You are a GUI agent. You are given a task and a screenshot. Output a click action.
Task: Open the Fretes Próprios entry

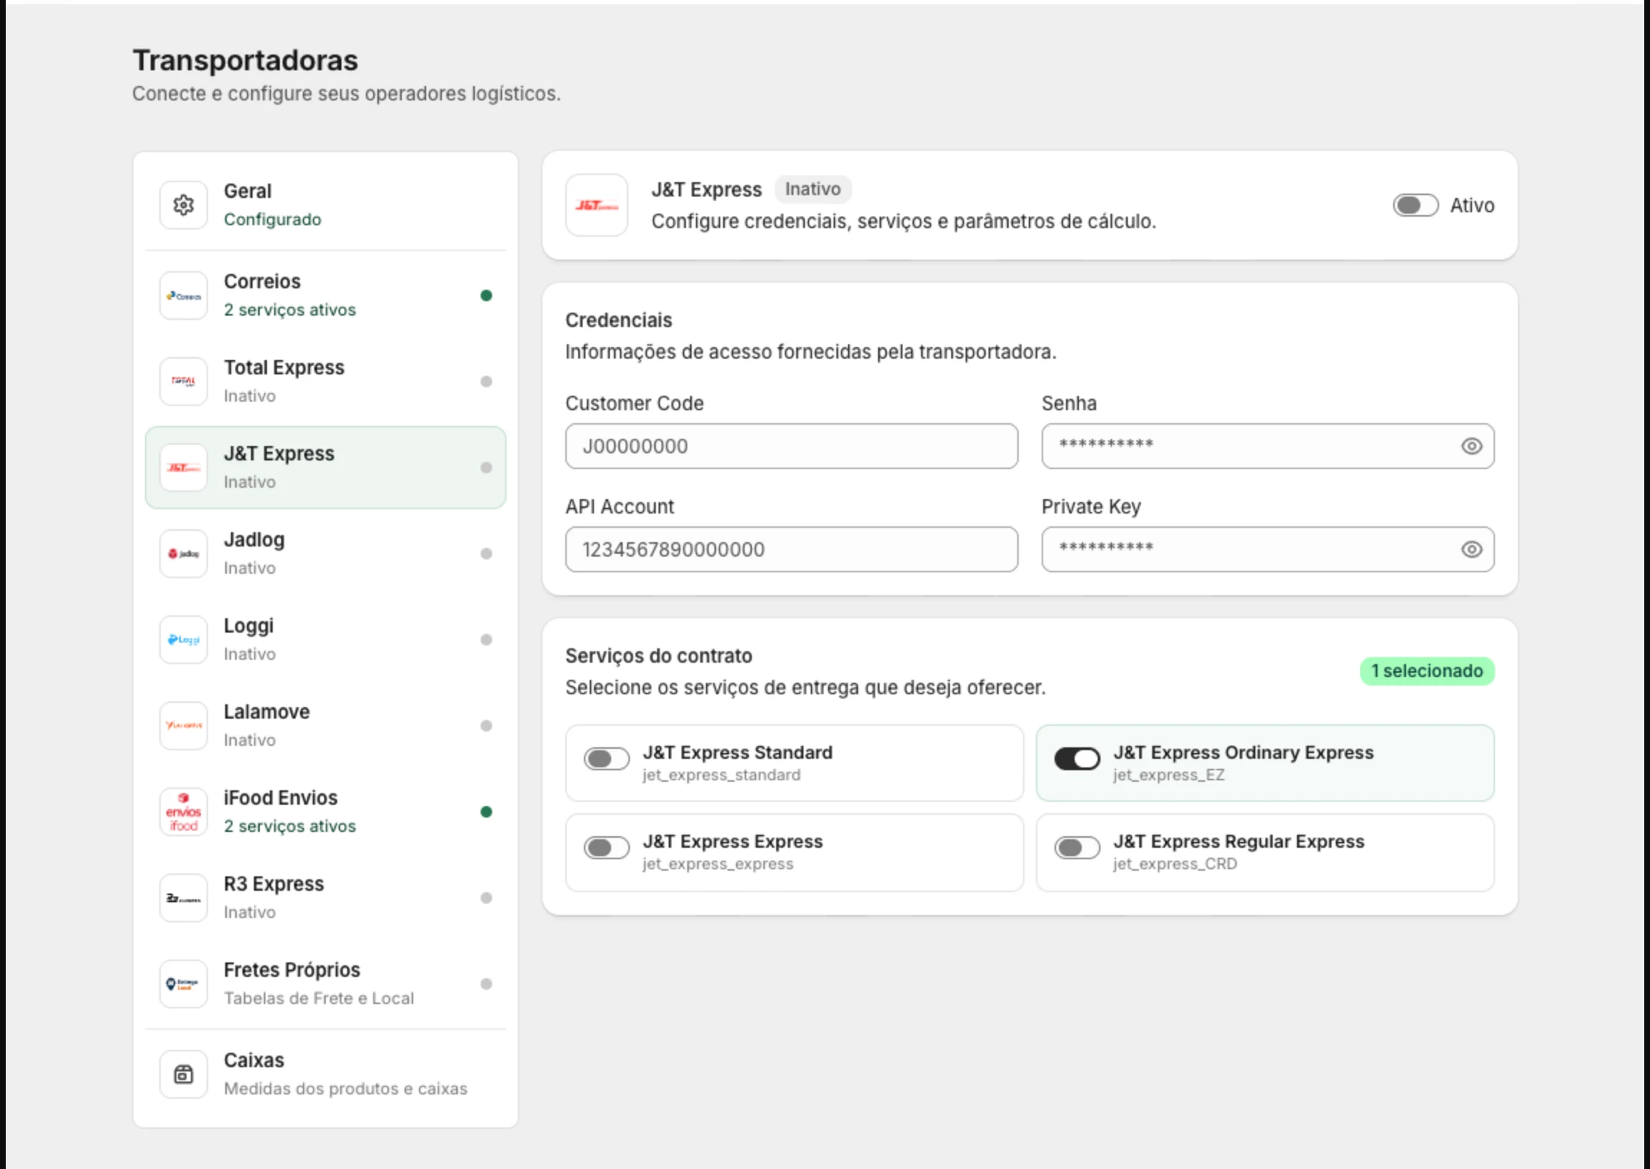[326, 984]
